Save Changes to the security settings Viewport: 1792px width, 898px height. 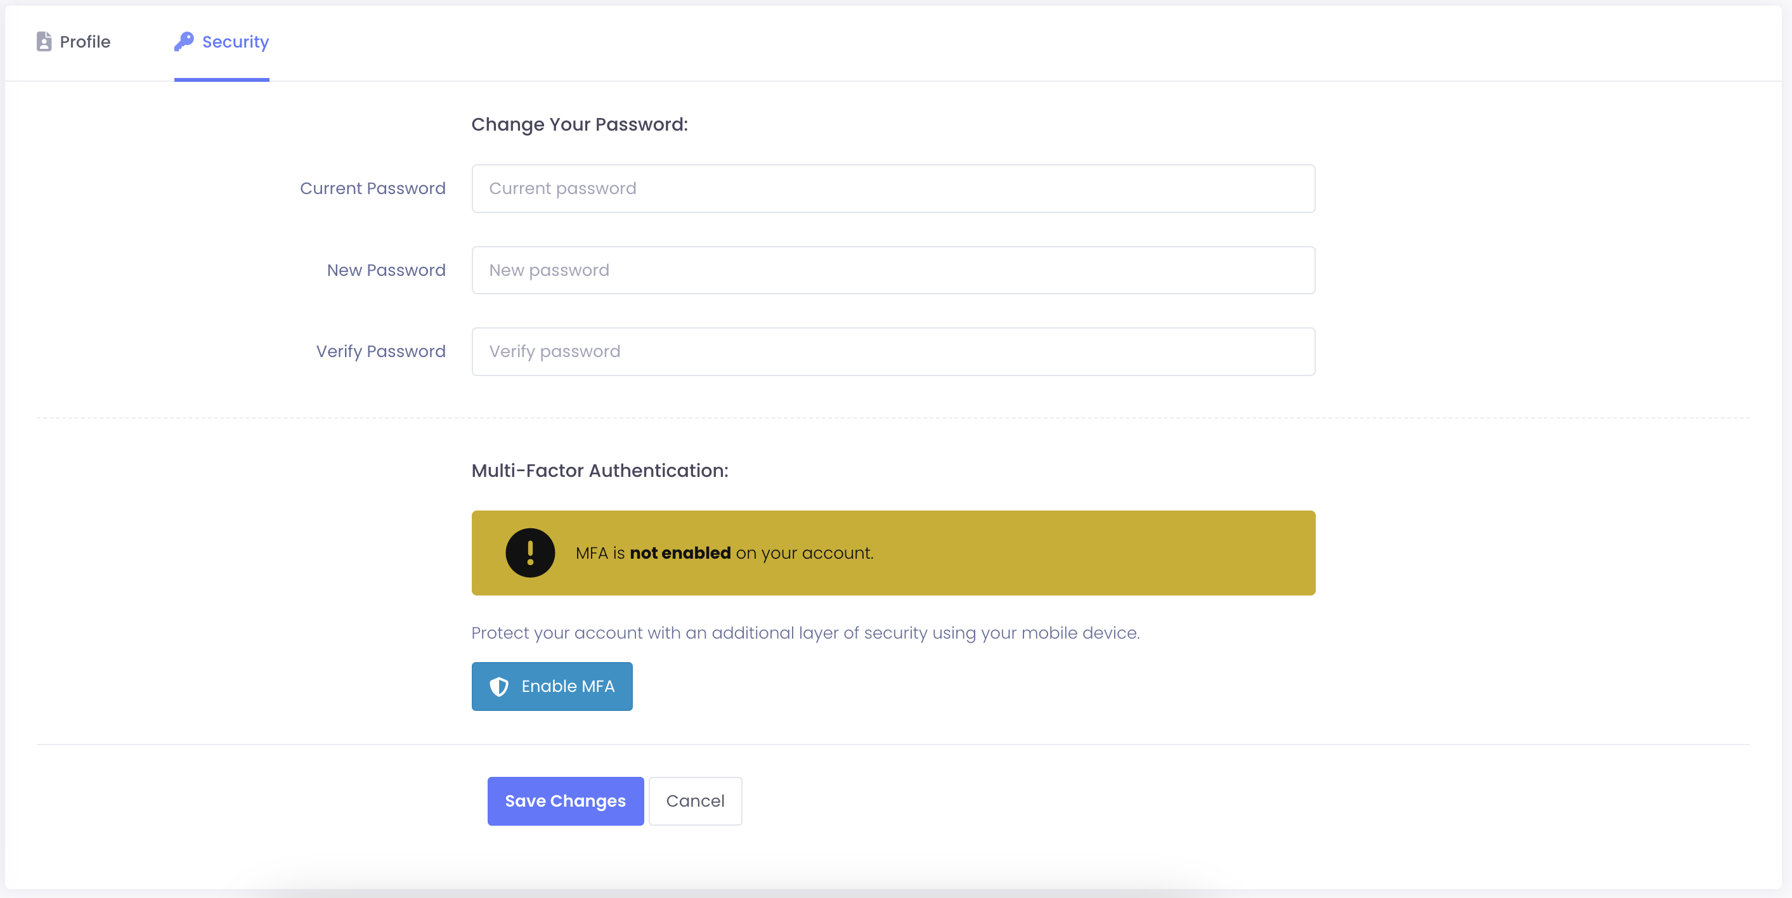click(x=565, y=800)
